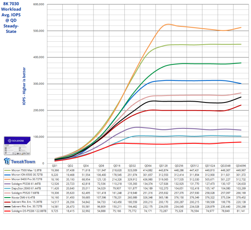This screenshot has width=251, height=230.
Task: Select the 'Solidigm D5-P5336 122.88TB' legend label
Action: [x=29, y=211]
